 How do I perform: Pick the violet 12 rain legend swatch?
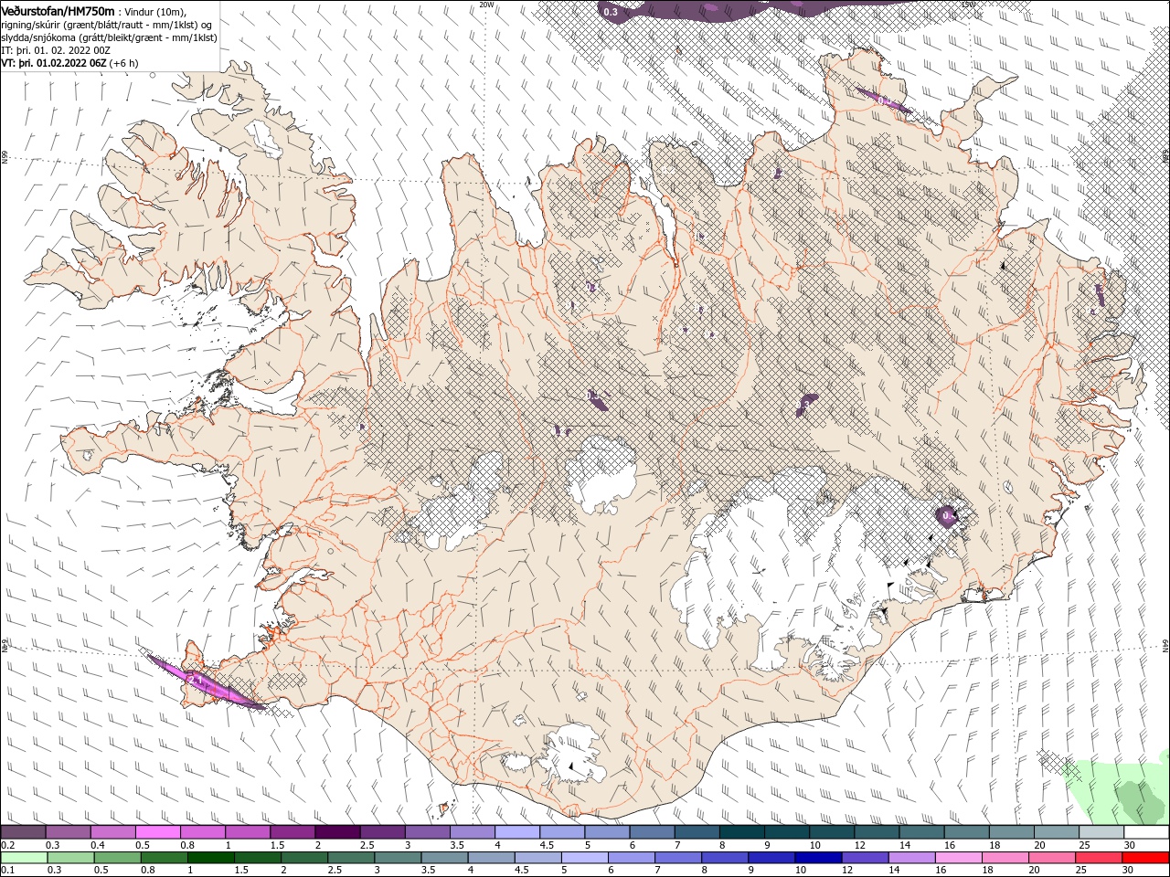pos(864,858)
